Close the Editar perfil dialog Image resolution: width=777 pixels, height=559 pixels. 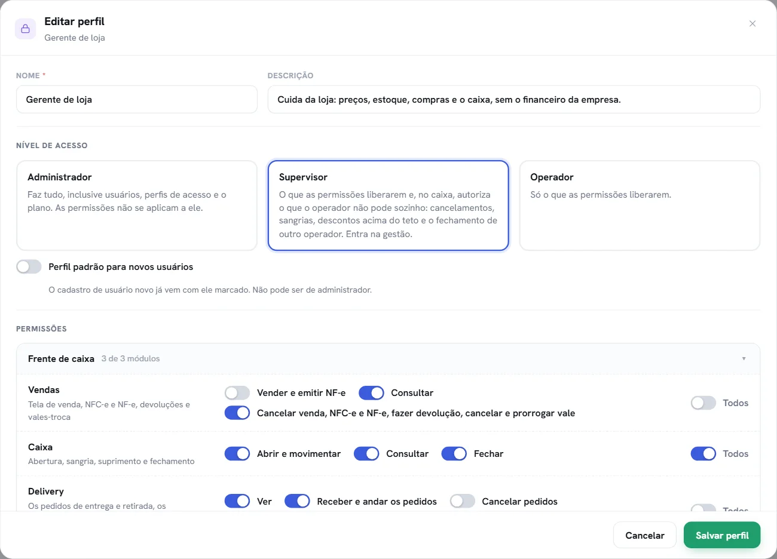tap(752, 24)
